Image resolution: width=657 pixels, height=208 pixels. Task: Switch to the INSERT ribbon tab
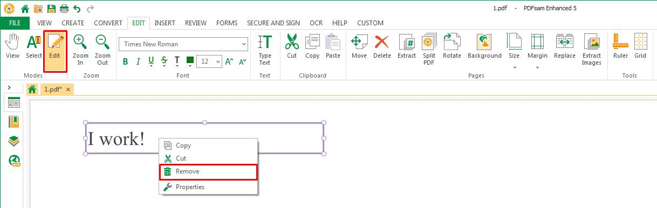165,23
